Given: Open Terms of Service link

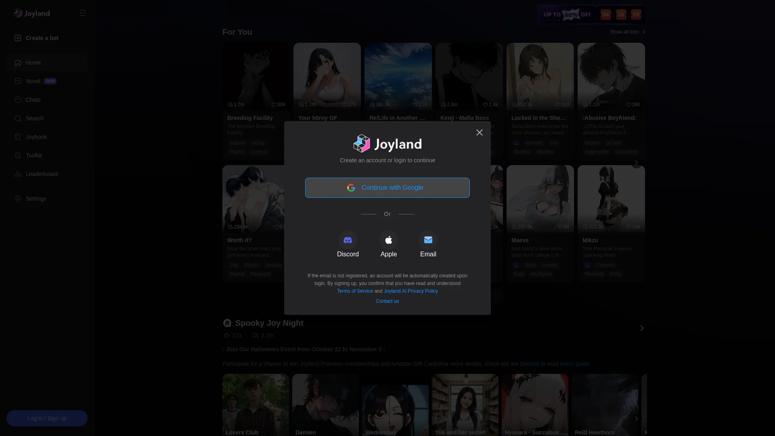Looking at the screenshot, I should coord(355,291).
